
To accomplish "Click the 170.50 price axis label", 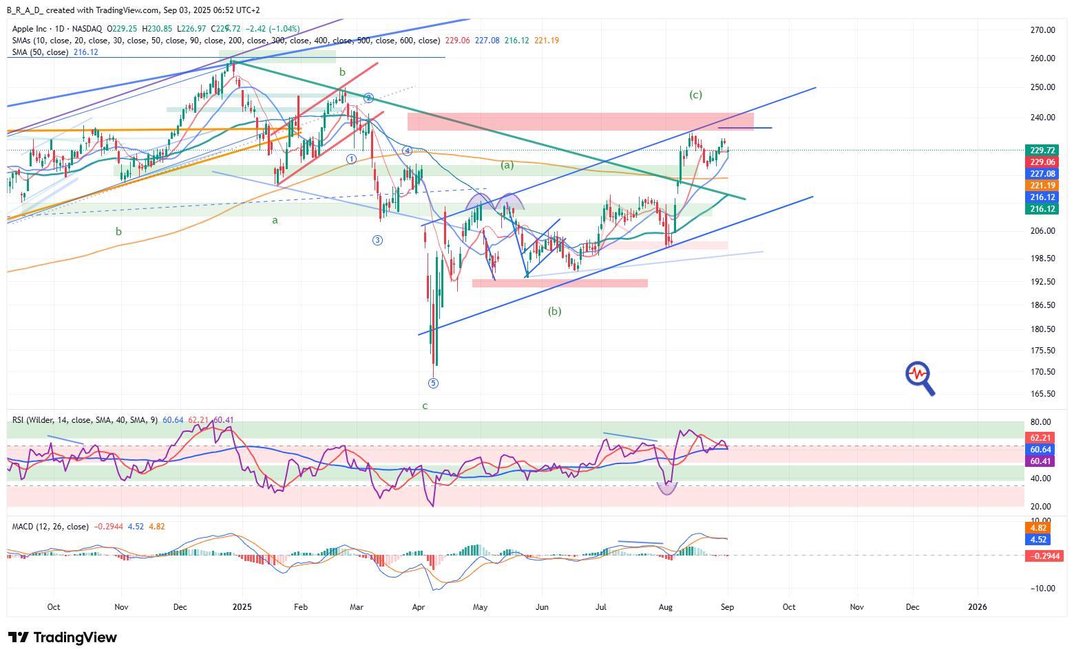I will pos(1042,372).
